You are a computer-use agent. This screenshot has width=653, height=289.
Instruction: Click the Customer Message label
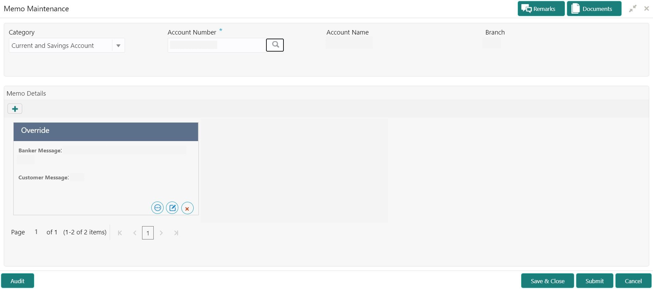tap(44, 178)
